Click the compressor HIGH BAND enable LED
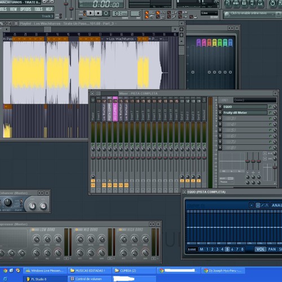This screenshot has width=282, height=282. tap(120, 230)
